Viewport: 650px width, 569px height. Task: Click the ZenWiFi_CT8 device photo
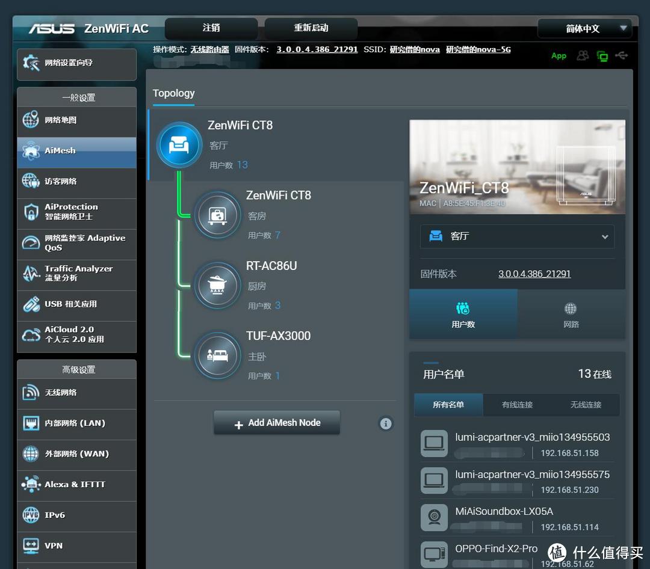pyautogui.click(x=518, y=167)
